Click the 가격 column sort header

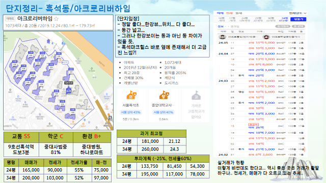coord(260,32)
